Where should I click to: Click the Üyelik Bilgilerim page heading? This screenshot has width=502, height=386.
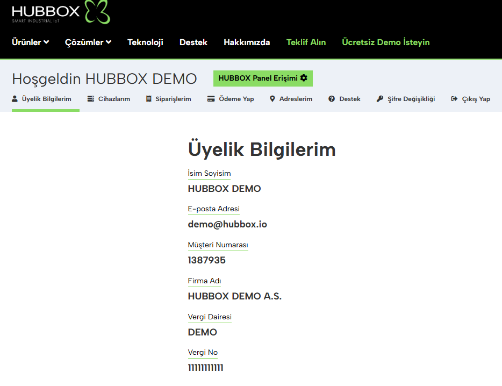point(262,149)
